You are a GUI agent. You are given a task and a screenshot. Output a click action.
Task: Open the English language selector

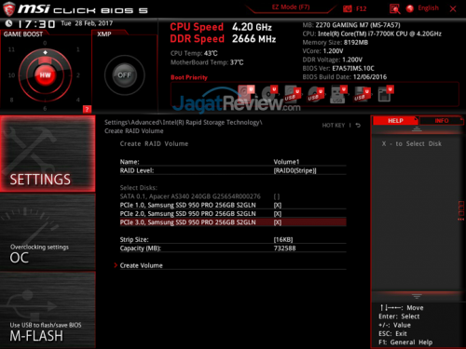coord(429,8)
